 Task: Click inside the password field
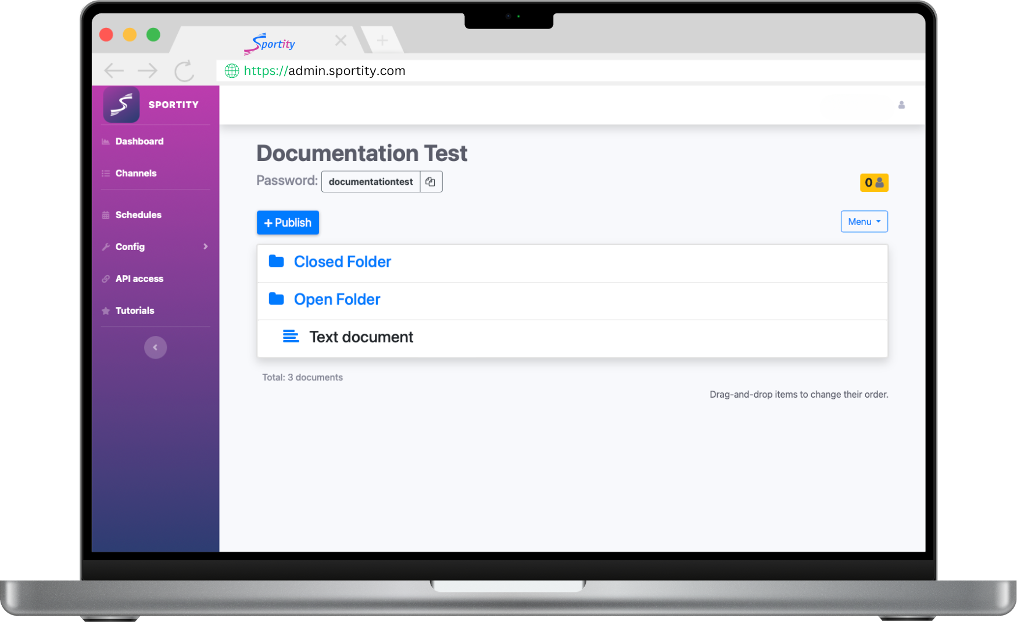[370, 181]
